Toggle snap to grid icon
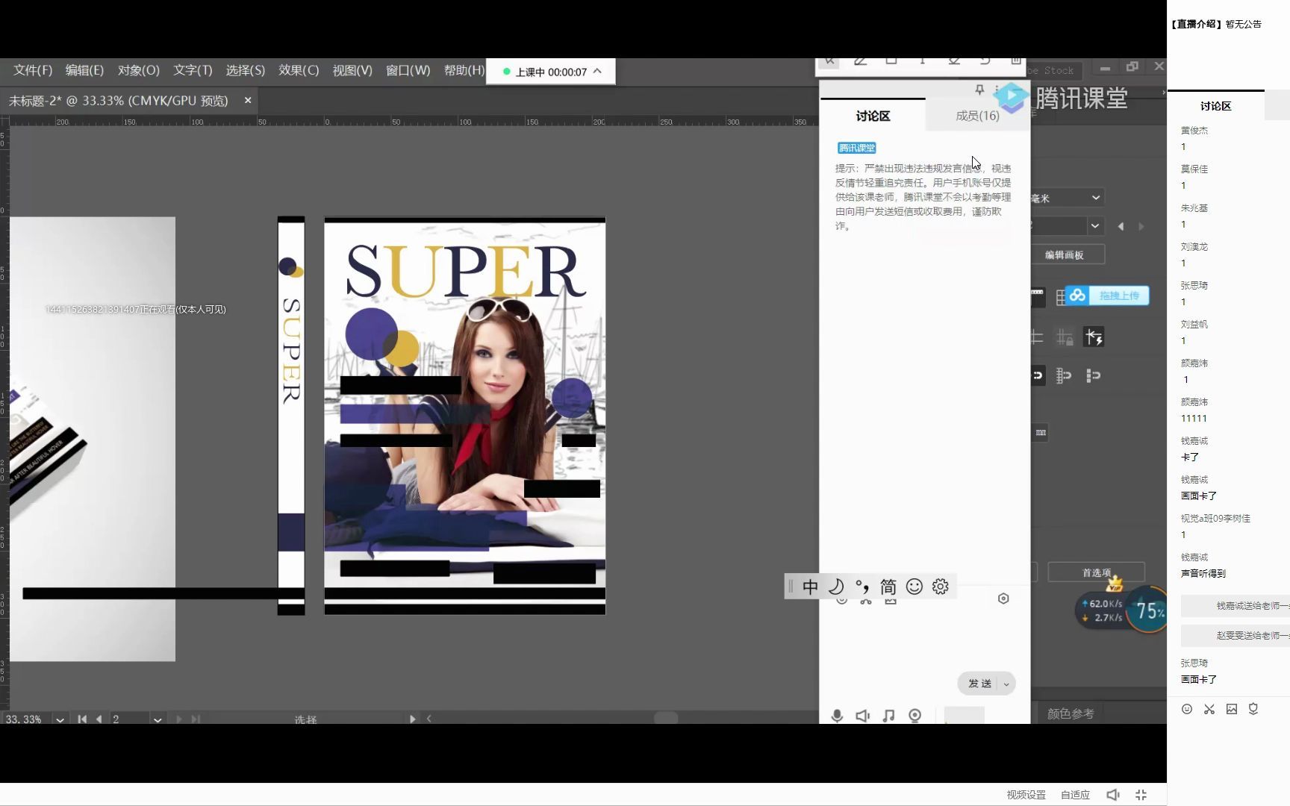This screenshot has width=1290, height=806. coord(1065,375)
